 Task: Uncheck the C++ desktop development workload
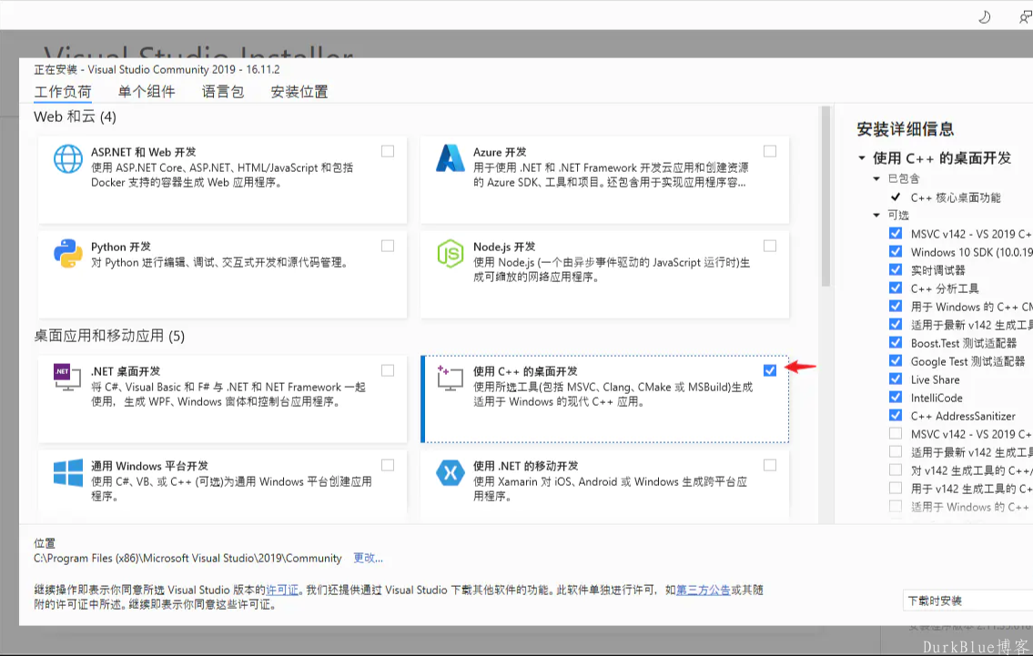(x=770, y=371)
